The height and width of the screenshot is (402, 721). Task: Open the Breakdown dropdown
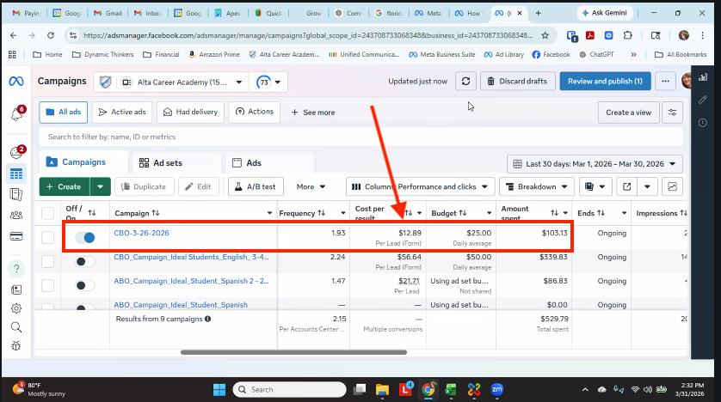pos(537,186)
